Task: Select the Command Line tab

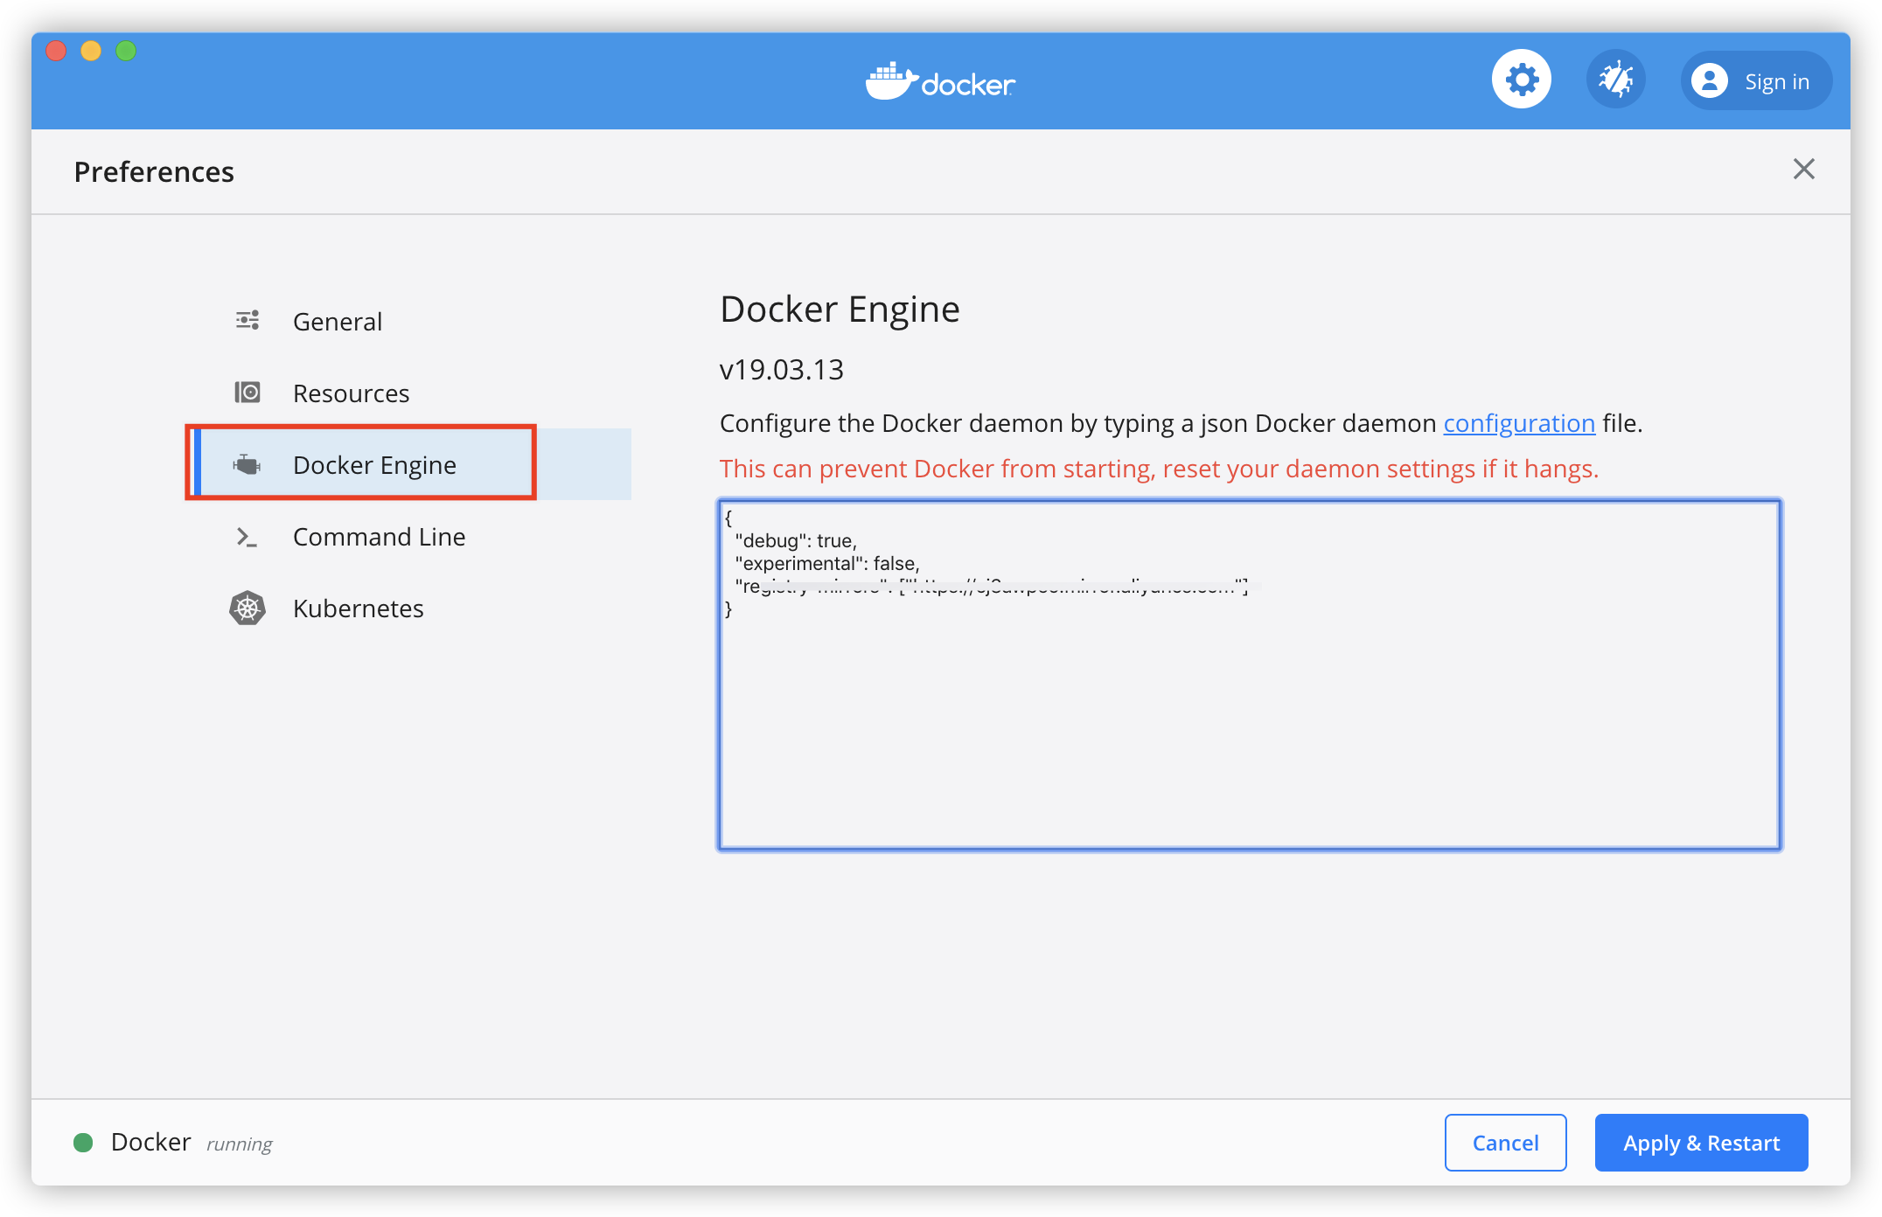Action: pos(379,537)
